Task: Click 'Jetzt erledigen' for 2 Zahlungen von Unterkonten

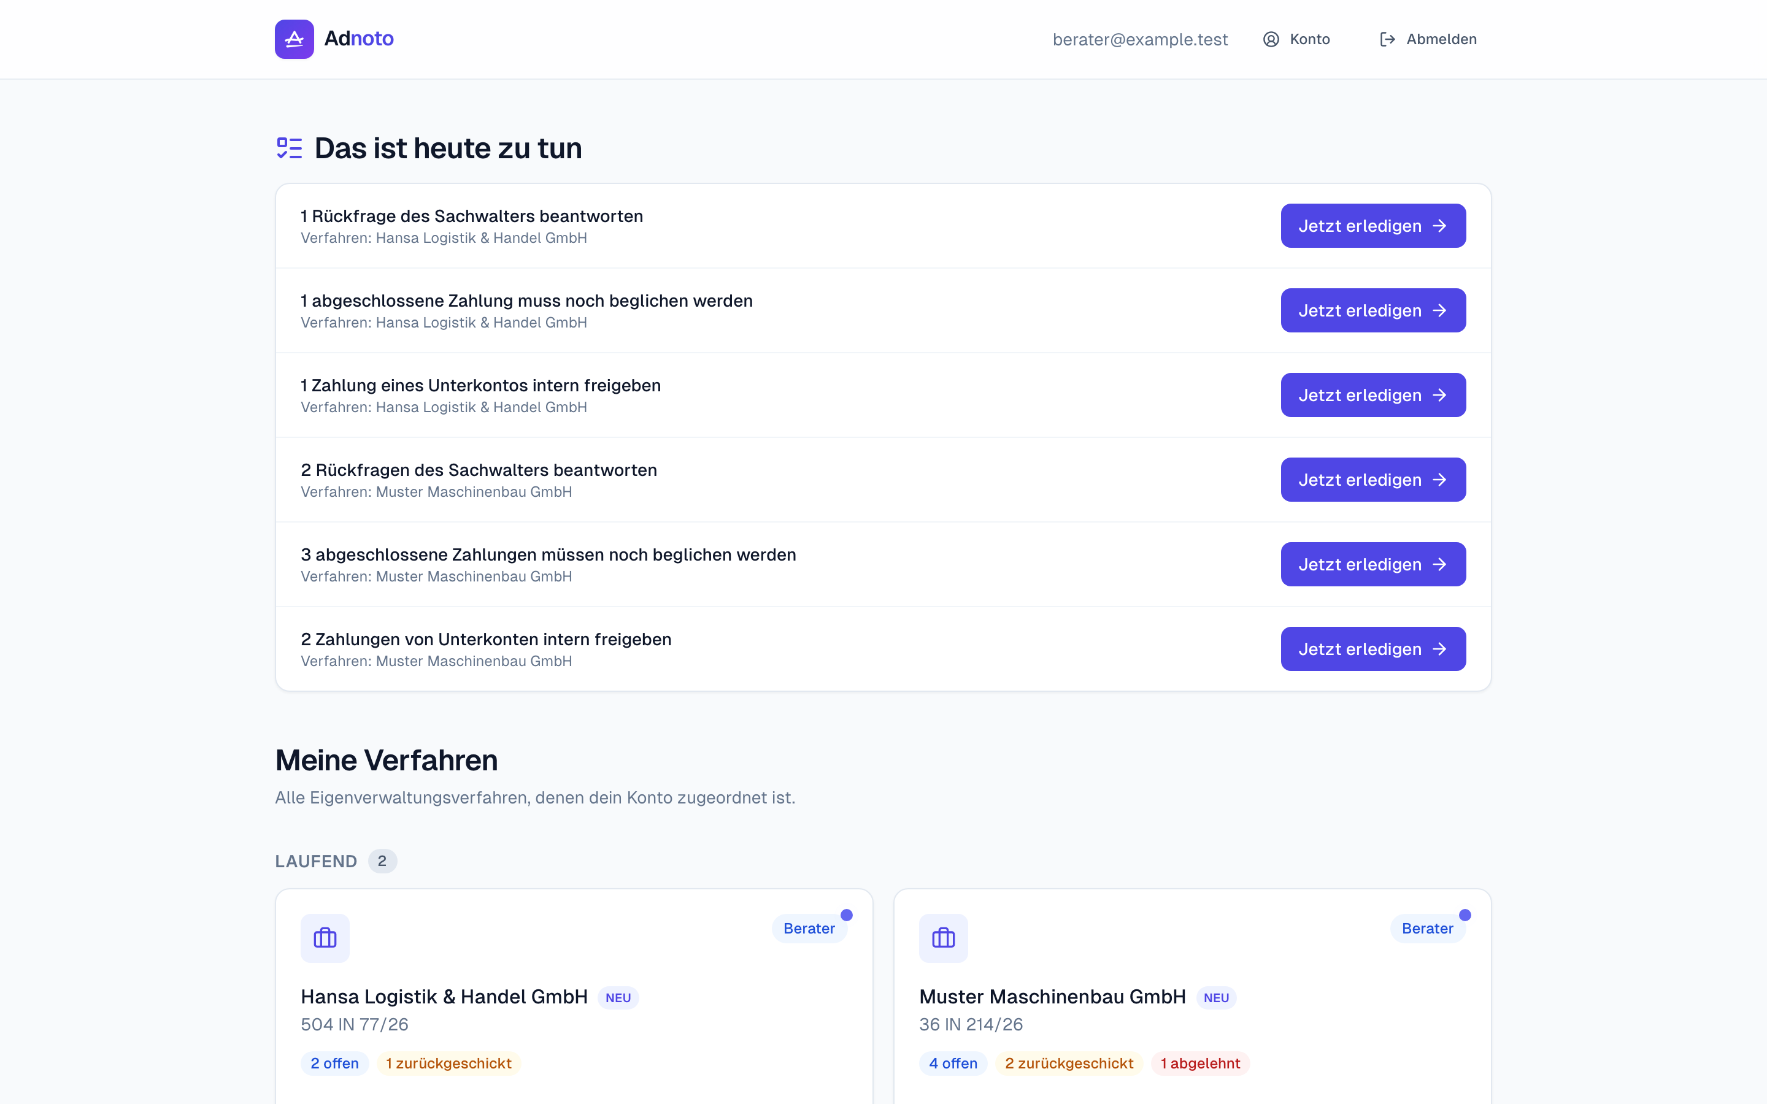Action: [1372, 649]
